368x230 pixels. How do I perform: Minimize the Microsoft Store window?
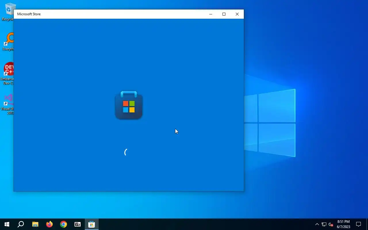click(x=211, y=14)
